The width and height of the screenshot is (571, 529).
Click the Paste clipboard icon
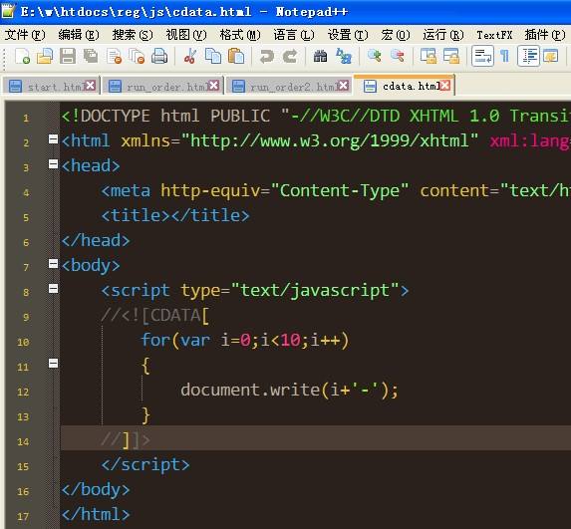point(236,57)
